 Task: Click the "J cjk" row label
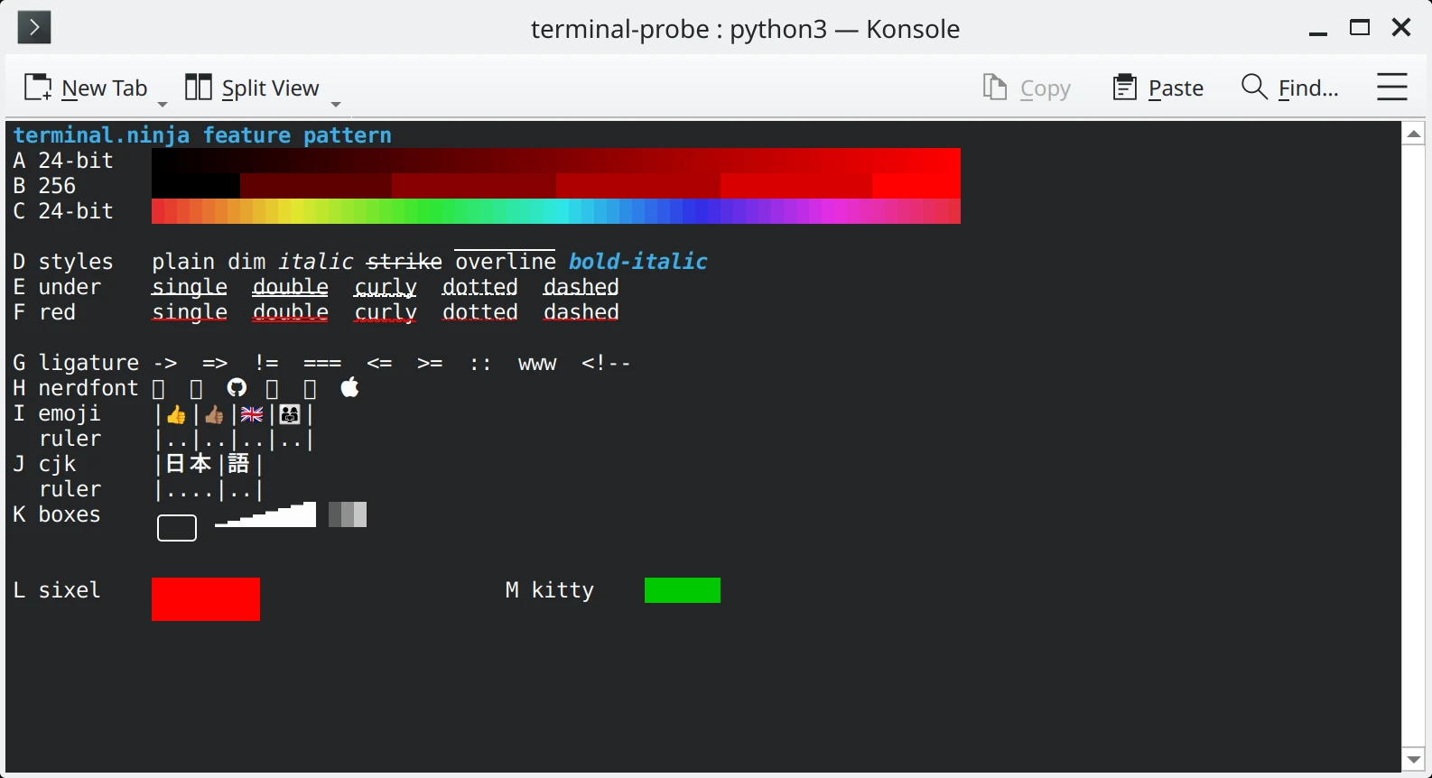44,464
